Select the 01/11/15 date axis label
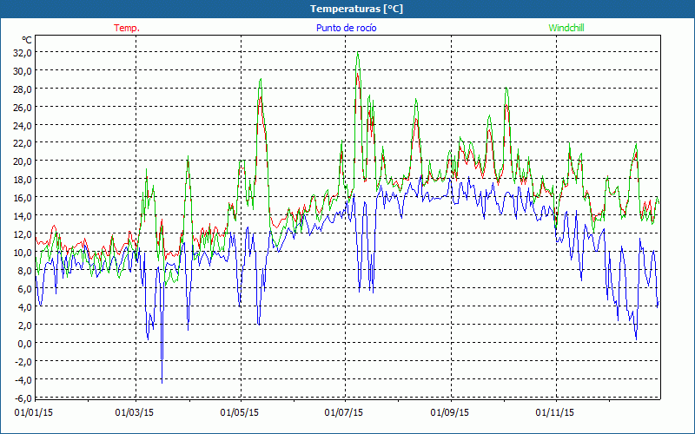Screen dimensions: 695x434 [x=554, y=412]
